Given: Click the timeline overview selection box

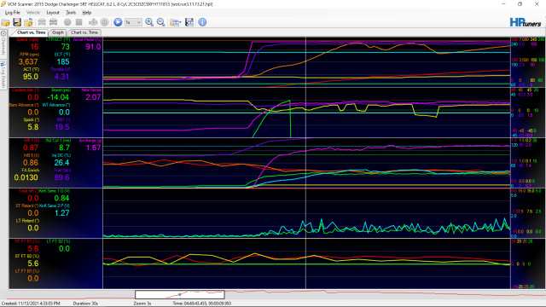Looking at the screenshot, I should click(x=180, y=295).
